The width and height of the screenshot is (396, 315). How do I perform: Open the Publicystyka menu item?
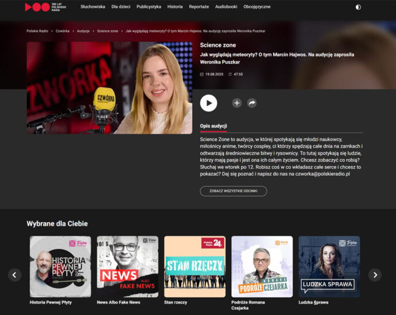[x=149, y=7]
